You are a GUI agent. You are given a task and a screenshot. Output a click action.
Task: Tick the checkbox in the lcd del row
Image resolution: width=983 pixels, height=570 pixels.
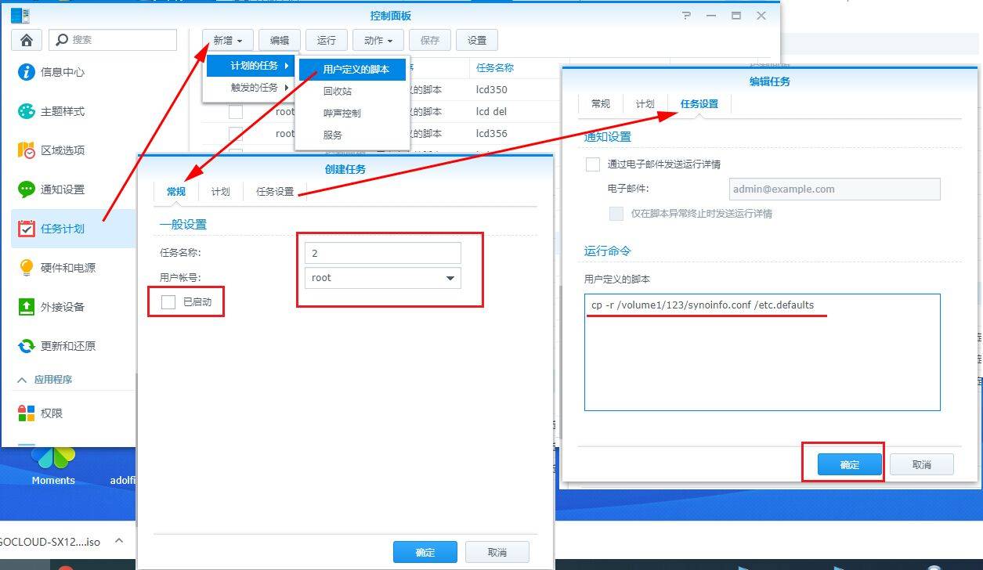[x=236, y=112]
